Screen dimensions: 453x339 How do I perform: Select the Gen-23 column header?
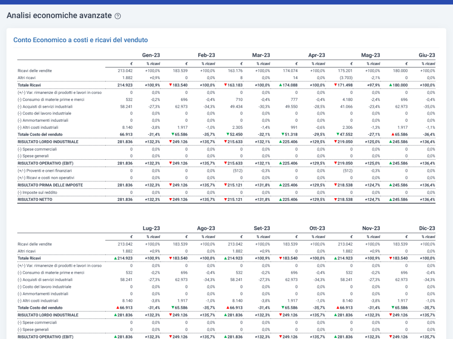tap(151, 55)
